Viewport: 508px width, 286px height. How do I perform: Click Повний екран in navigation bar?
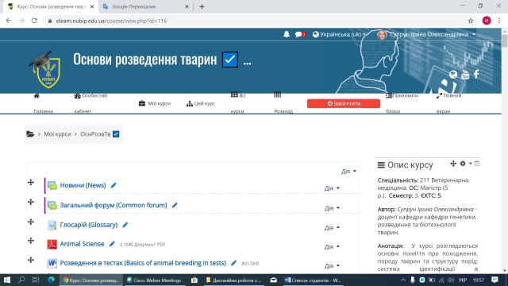448,103
